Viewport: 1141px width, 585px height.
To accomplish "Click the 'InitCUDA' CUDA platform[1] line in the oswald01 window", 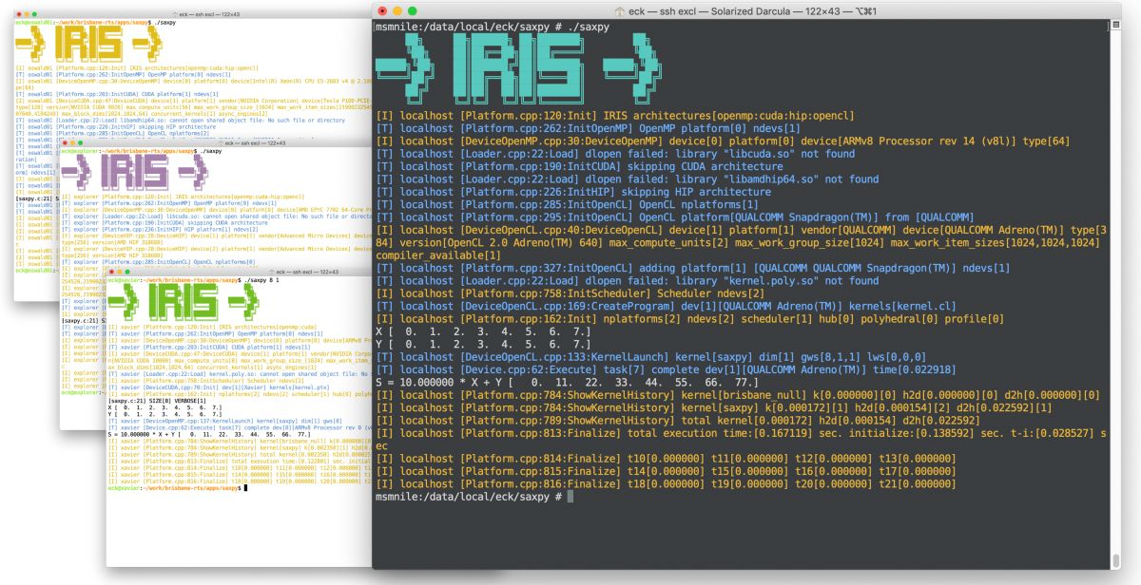I will coord(118,94).
